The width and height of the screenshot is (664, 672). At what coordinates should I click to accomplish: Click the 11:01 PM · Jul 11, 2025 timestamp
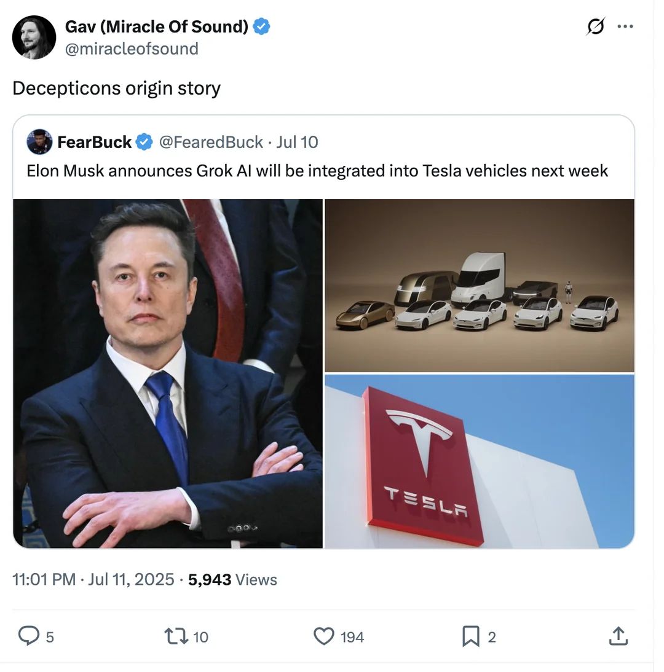93,579
